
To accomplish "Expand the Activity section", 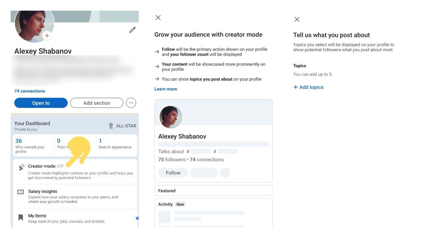I will coord(213,204).
